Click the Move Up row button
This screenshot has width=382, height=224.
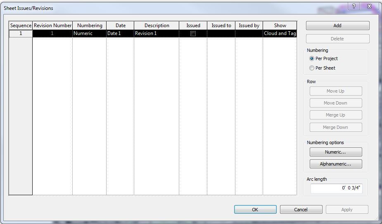coord(336,91)
